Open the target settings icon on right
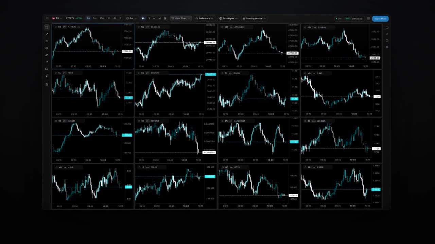The height and width of the screenshot is (244, 435). click(x=387, y=47)
